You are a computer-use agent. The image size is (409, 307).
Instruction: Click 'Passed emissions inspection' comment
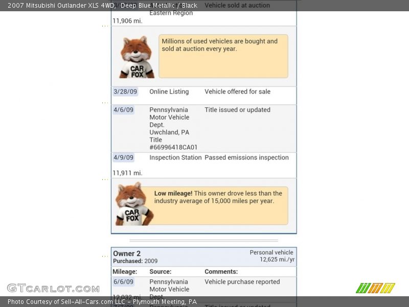pyautogui.click(x=246, y=158)
